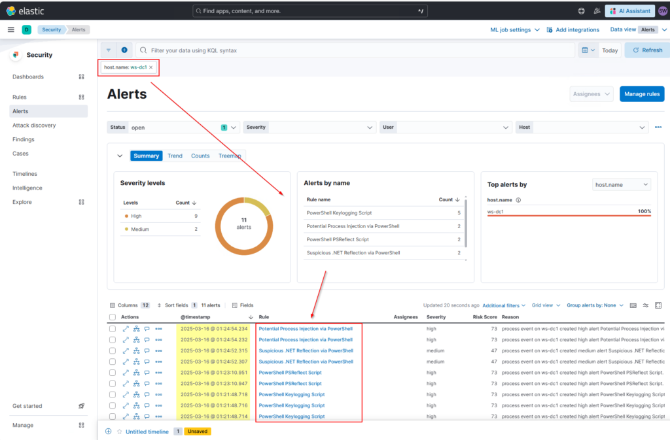Viewport: 670px width, 440px height.
Task: Click the scrollbar in Alerts by name
Action: point(466,223)
